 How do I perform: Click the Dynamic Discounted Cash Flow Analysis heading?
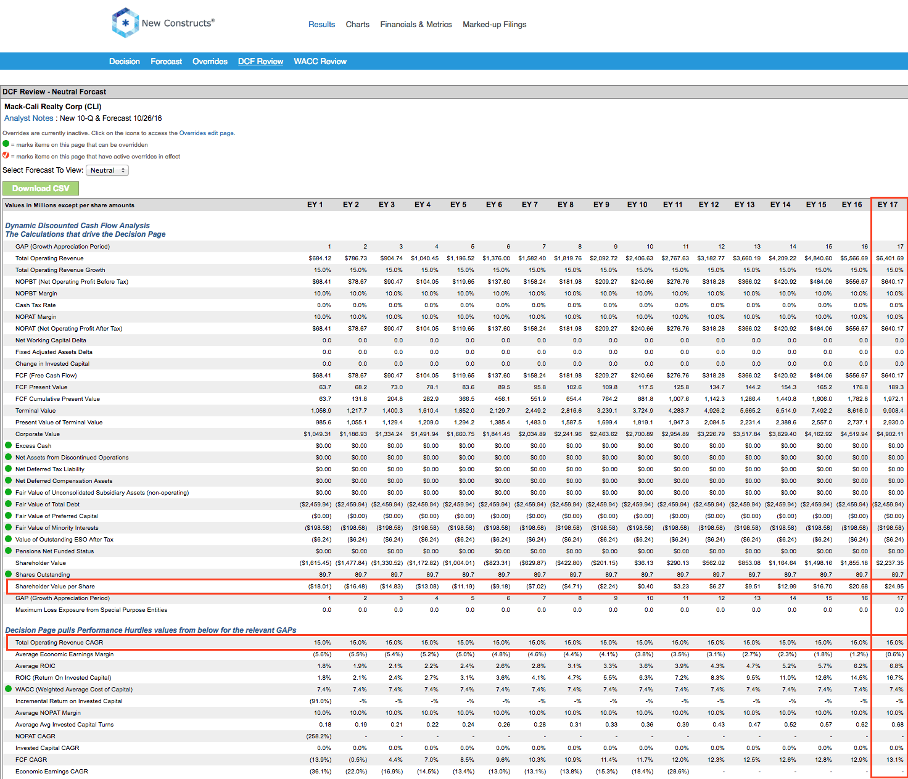pyautogui.click(x=78, y=226)
